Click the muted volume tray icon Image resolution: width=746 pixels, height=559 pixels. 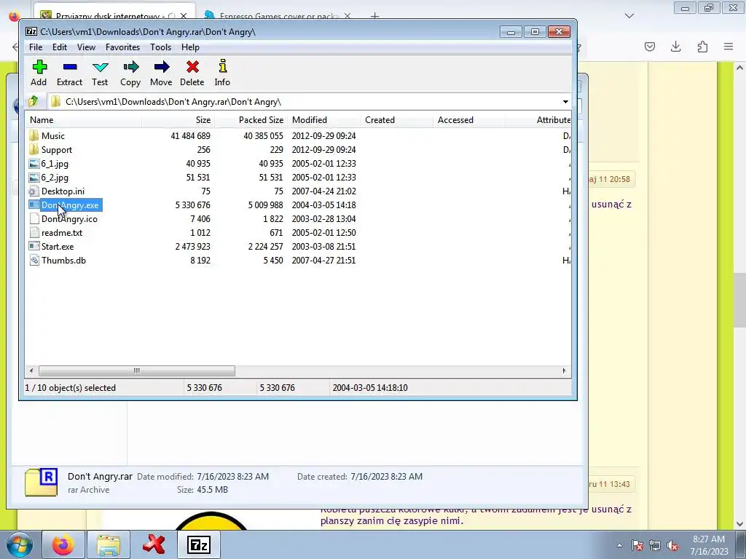tap(672, 545)
